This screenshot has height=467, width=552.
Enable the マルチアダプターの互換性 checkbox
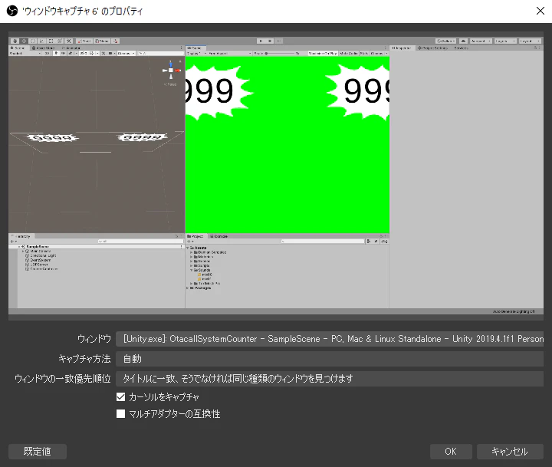tap(121, 413)
